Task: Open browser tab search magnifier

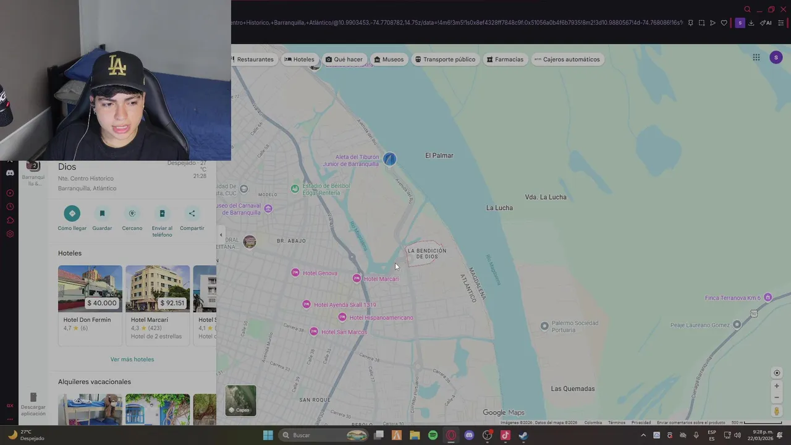Action: pos(747,9)
